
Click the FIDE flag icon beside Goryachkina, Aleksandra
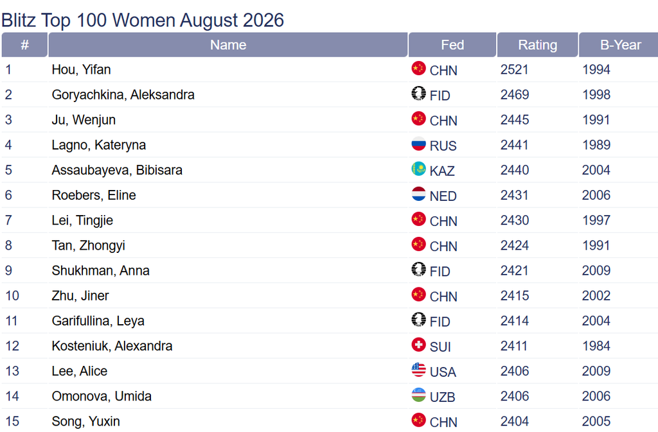pos(418,94)
